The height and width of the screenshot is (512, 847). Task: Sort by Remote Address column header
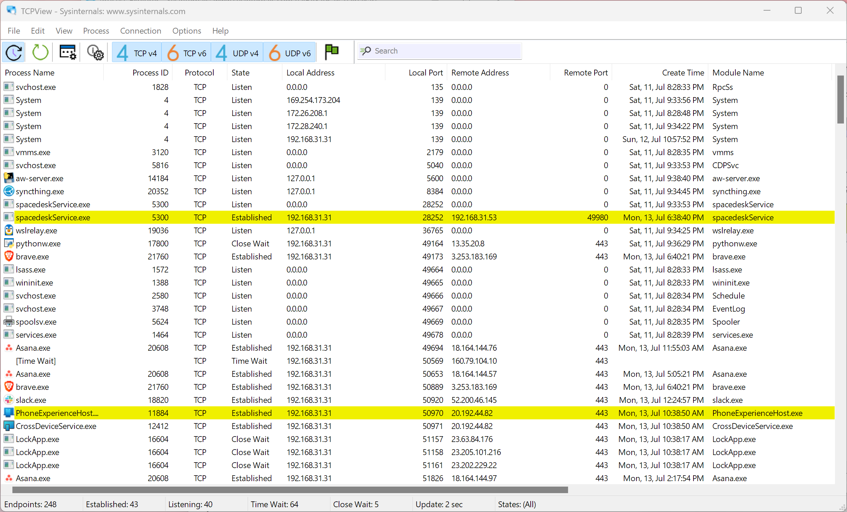pyautogui.click(x=498, y=72)
